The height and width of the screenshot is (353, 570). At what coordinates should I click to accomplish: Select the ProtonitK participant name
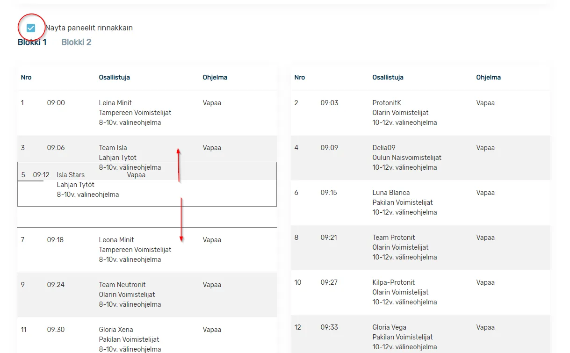[x=387, y=103]
